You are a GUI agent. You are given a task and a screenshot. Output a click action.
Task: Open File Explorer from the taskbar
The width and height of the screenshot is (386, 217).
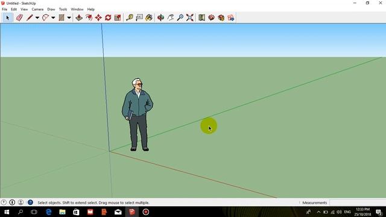pyautogui.click(x=62, y=212)
